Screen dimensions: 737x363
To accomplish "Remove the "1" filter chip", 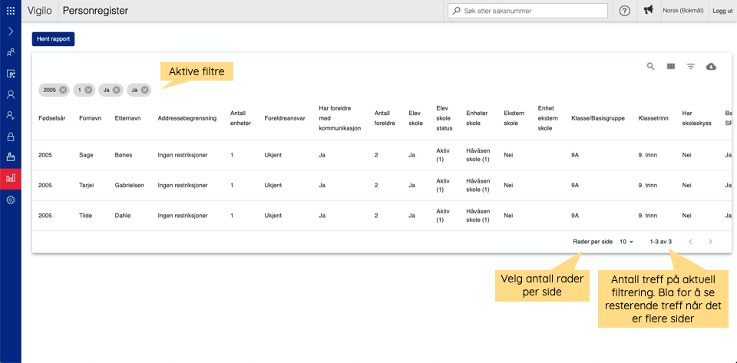I will pos(88,90).
